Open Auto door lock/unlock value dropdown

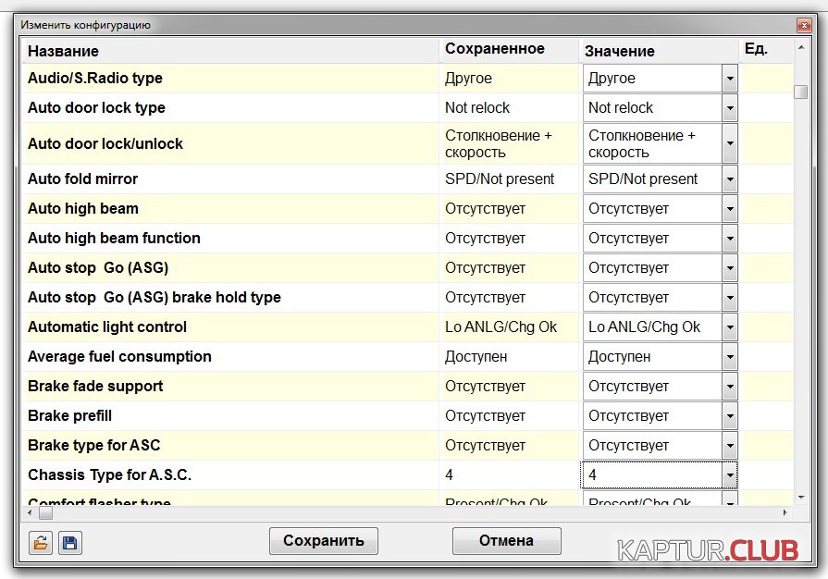tap(729, 143)
